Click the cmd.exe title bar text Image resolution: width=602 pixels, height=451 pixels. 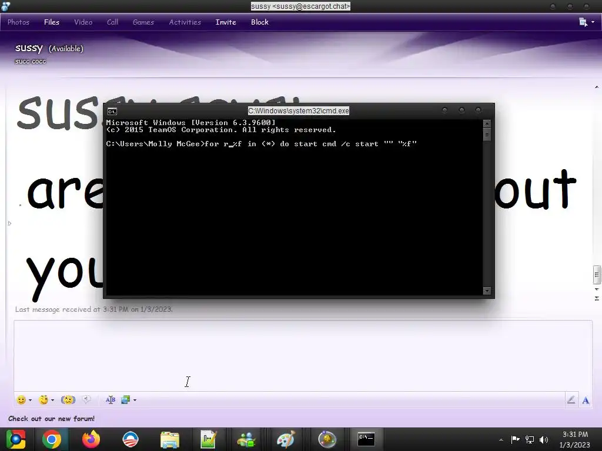[299, 111]
